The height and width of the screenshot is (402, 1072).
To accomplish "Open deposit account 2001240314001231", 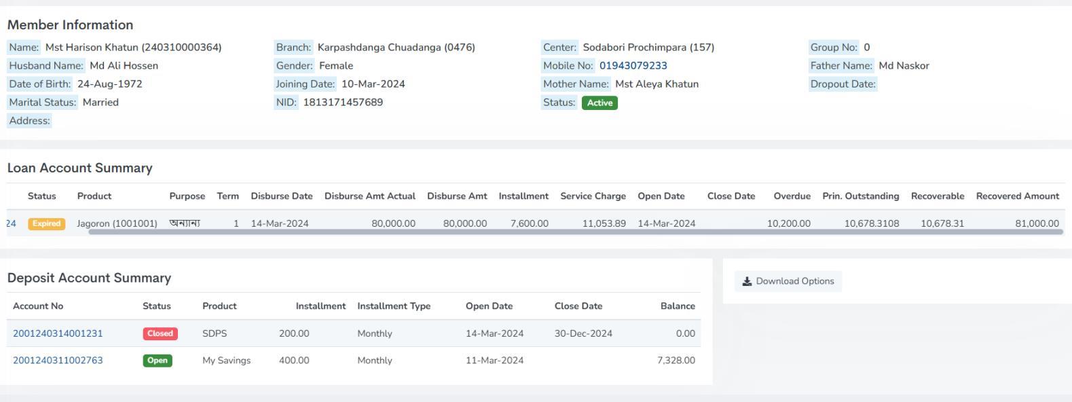I will pos(58,333).
